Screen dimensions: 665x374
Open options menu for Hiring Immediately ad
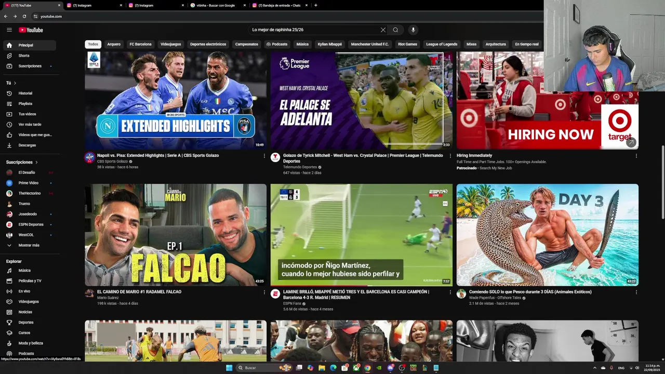click(x=636, y=156)
